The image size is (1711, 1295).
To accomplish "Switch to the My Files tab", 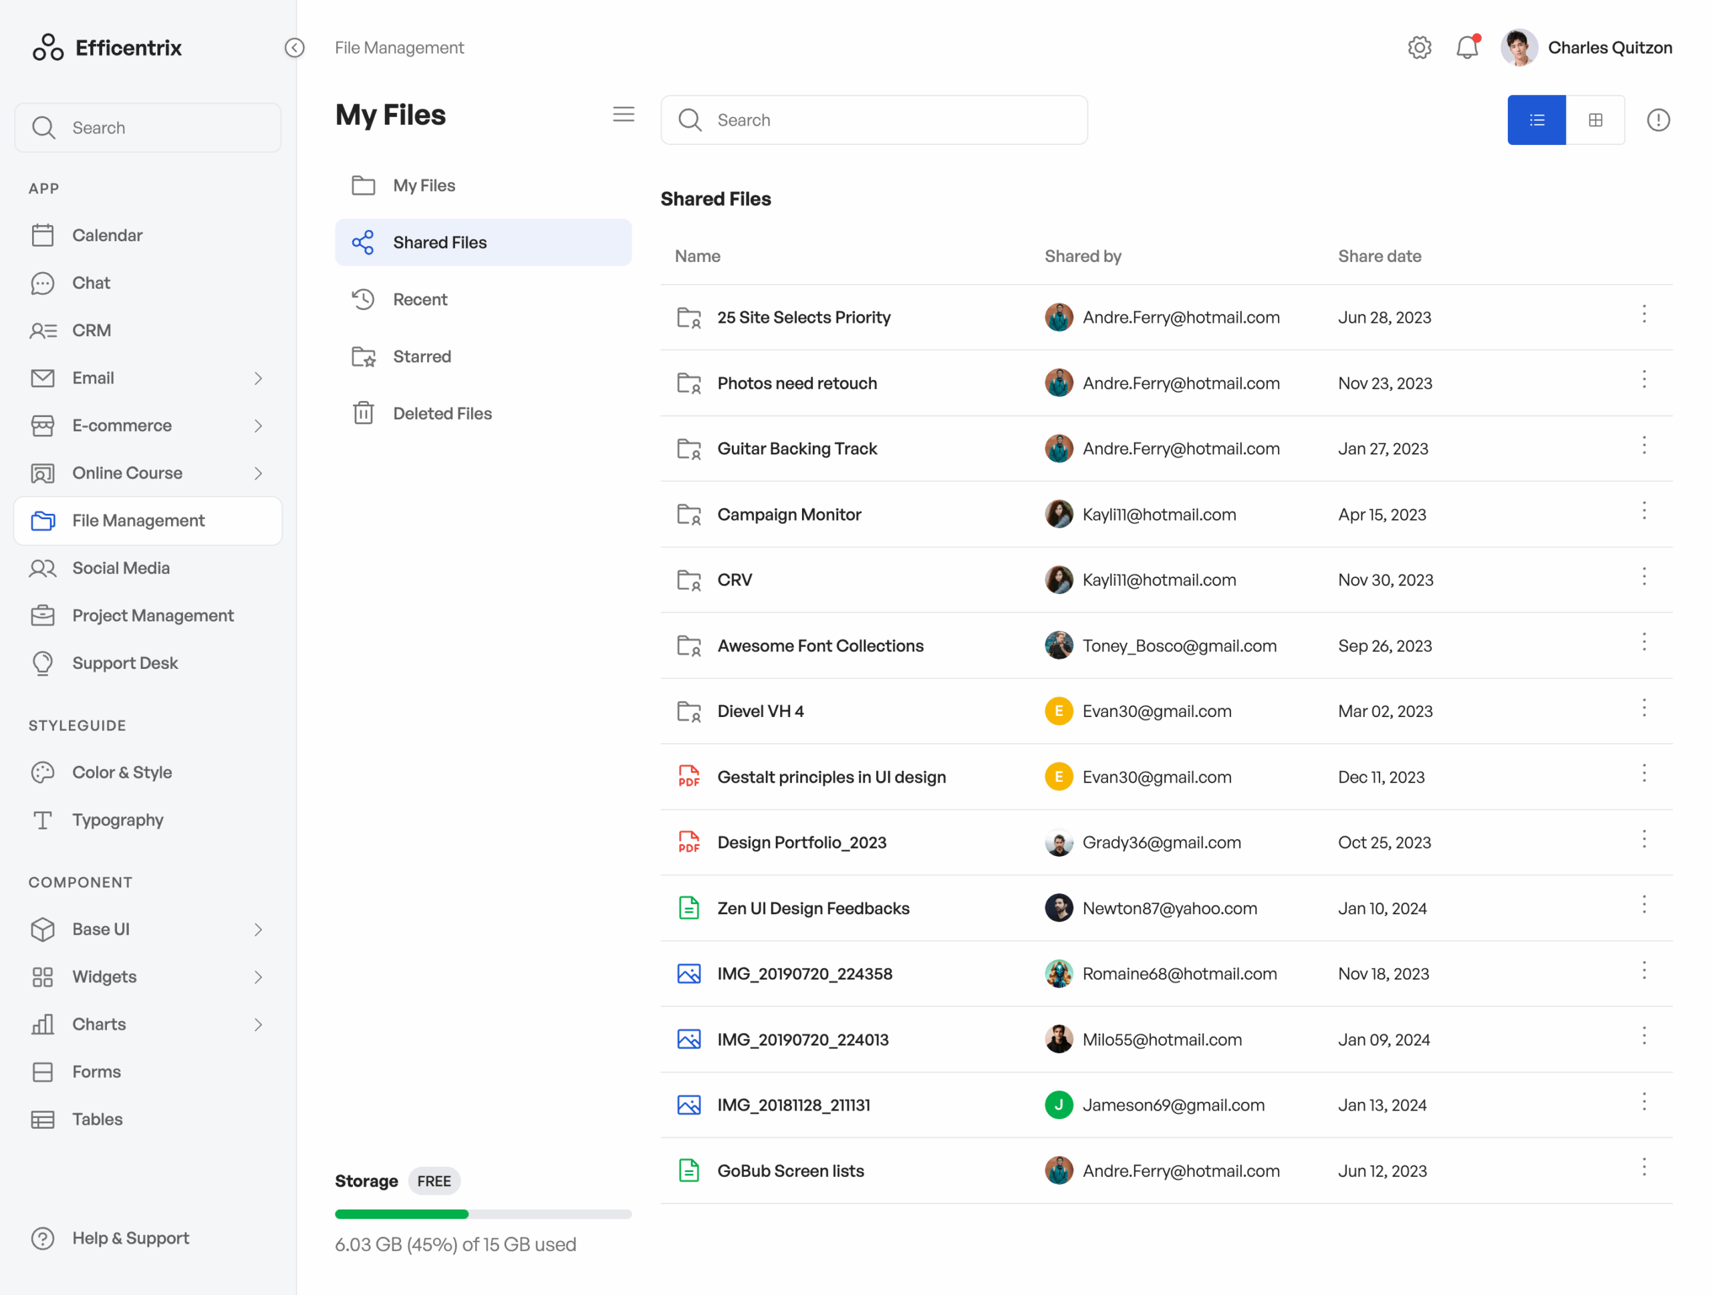I will (424, 185).
